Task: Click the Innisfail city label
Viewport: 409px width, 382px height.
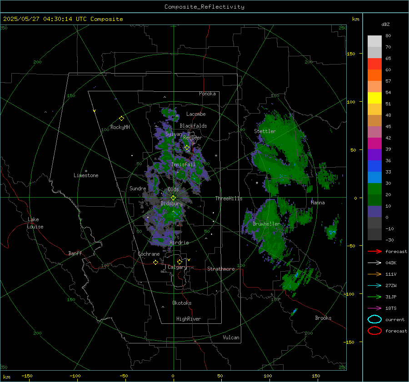Action: (x=184, y=164)
